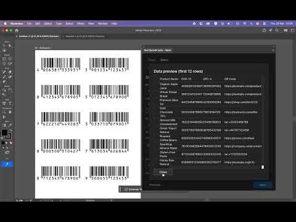Select the barcode numbered 7 622210 449283

tap(59, 119)
